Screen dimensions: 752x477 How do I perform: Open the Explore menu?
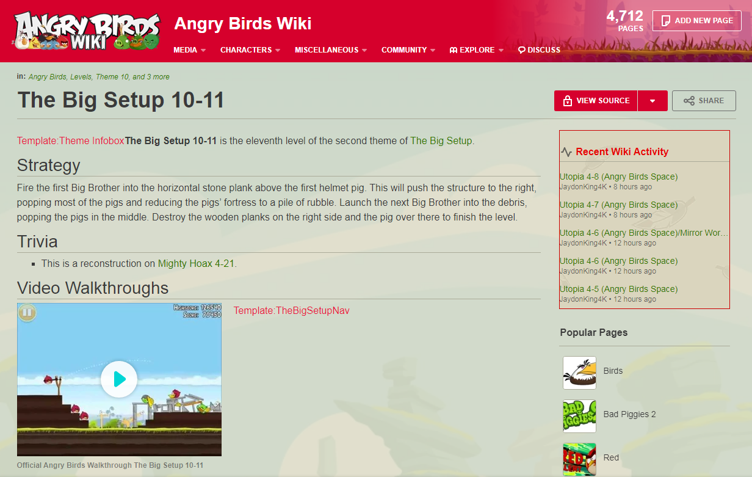[x=477, y=50]
